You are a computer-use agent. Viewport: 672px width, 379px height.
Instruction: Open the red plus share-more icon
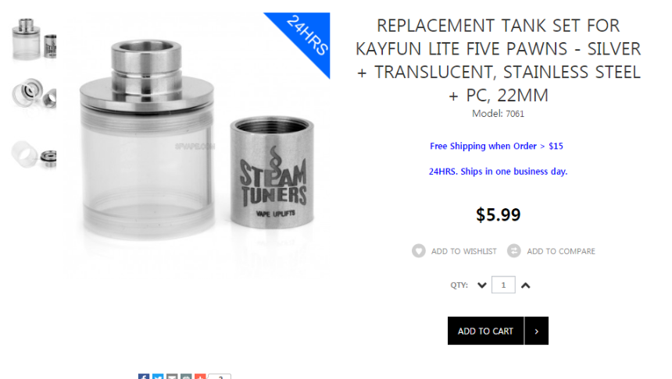pyautogui.click(x=200, y=377)
